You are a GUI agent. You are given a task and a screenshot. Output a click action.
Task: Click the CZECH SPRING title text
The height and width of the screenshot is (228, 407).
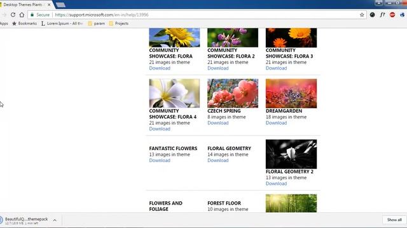(x=224, y=111)
